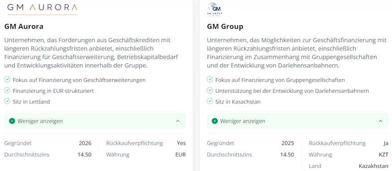Click green plus icon in GM Group panel

(215, 121)
